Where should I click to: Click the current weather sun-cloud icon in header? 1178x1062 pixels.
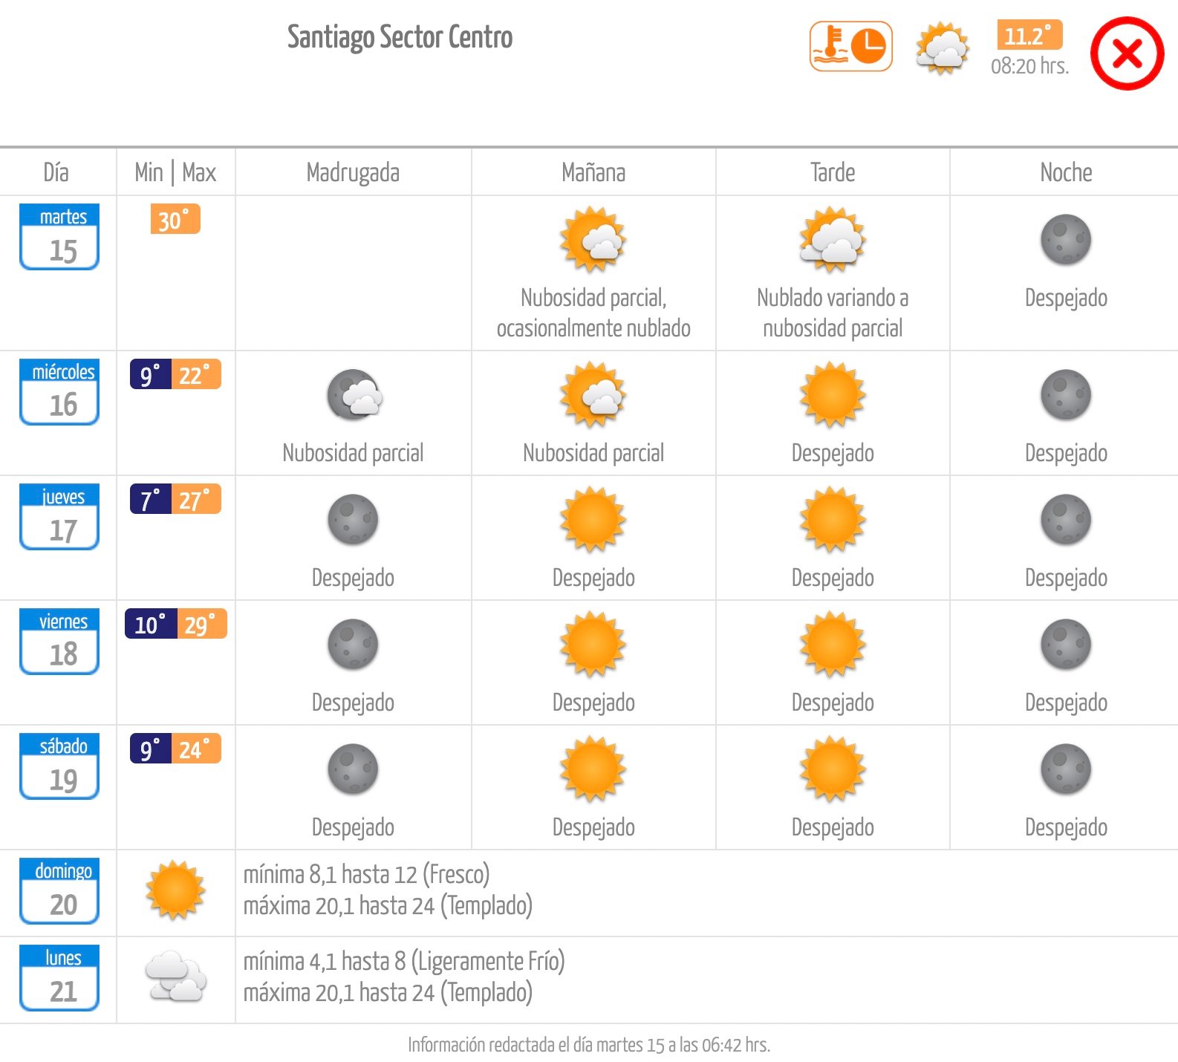coord(942,49)
